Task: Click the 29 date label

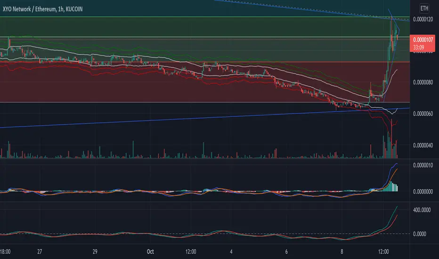Action: (x=95, y=252)
